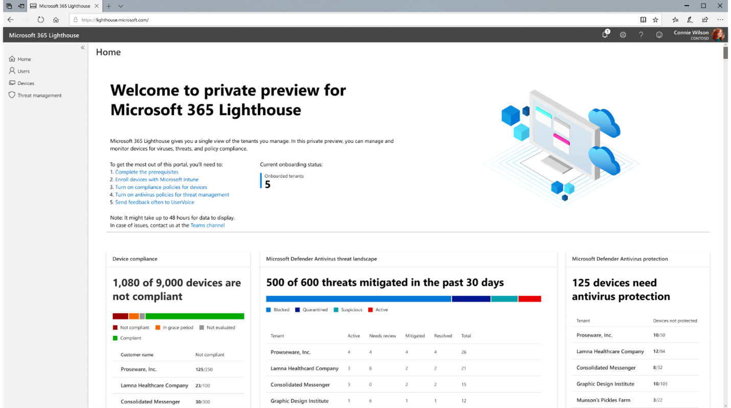Open the Device compliance card header
The image size is (731, 408).
(x=178, y=259)
